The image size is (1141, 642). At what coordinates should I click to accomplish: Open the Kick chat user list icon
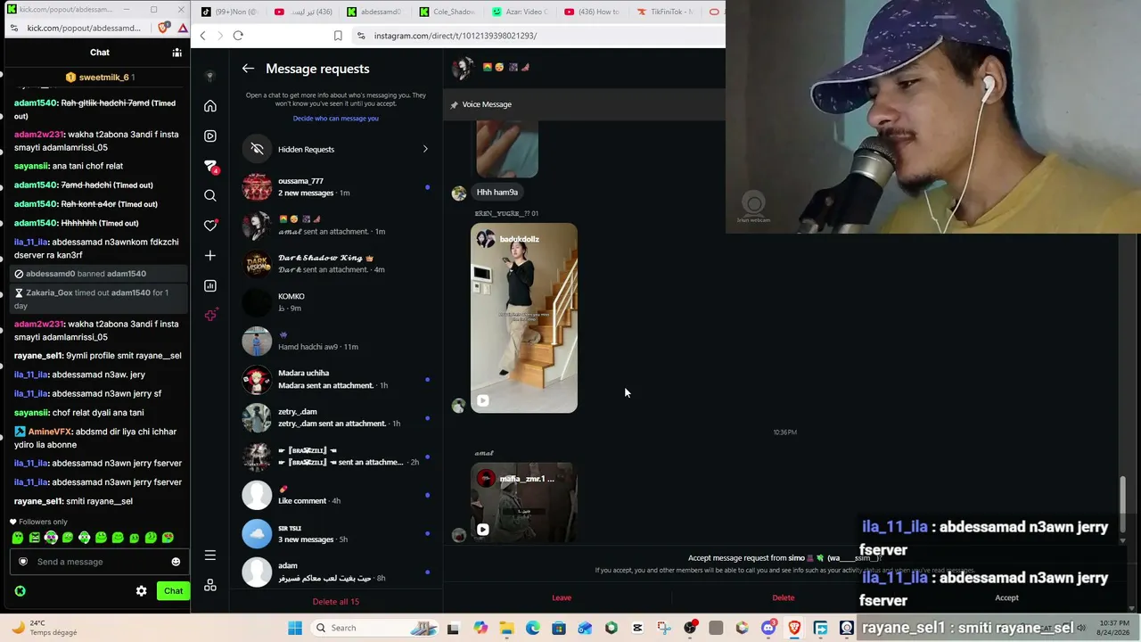[176, 53]
